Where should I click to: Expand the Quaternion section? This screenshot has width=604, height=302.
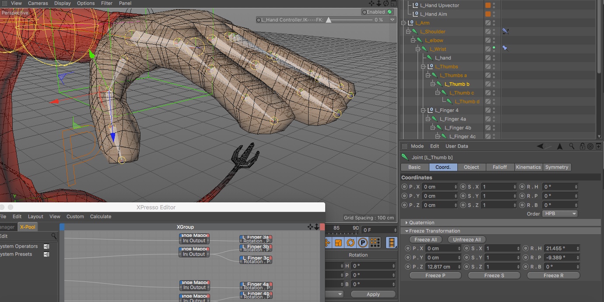(x=407, y=222)
